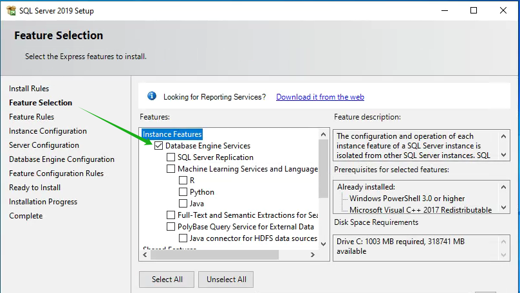Select Server Configuration step in sidebar
Viewport: 520px width, 293px height.
(x=44, y=145)
